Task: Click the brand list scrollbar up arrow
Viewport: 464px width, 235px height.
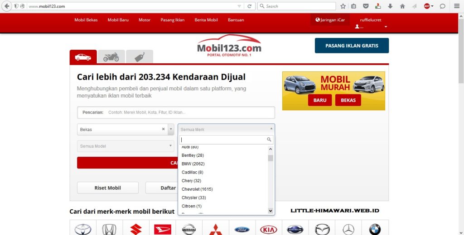Action: point(271,150)
